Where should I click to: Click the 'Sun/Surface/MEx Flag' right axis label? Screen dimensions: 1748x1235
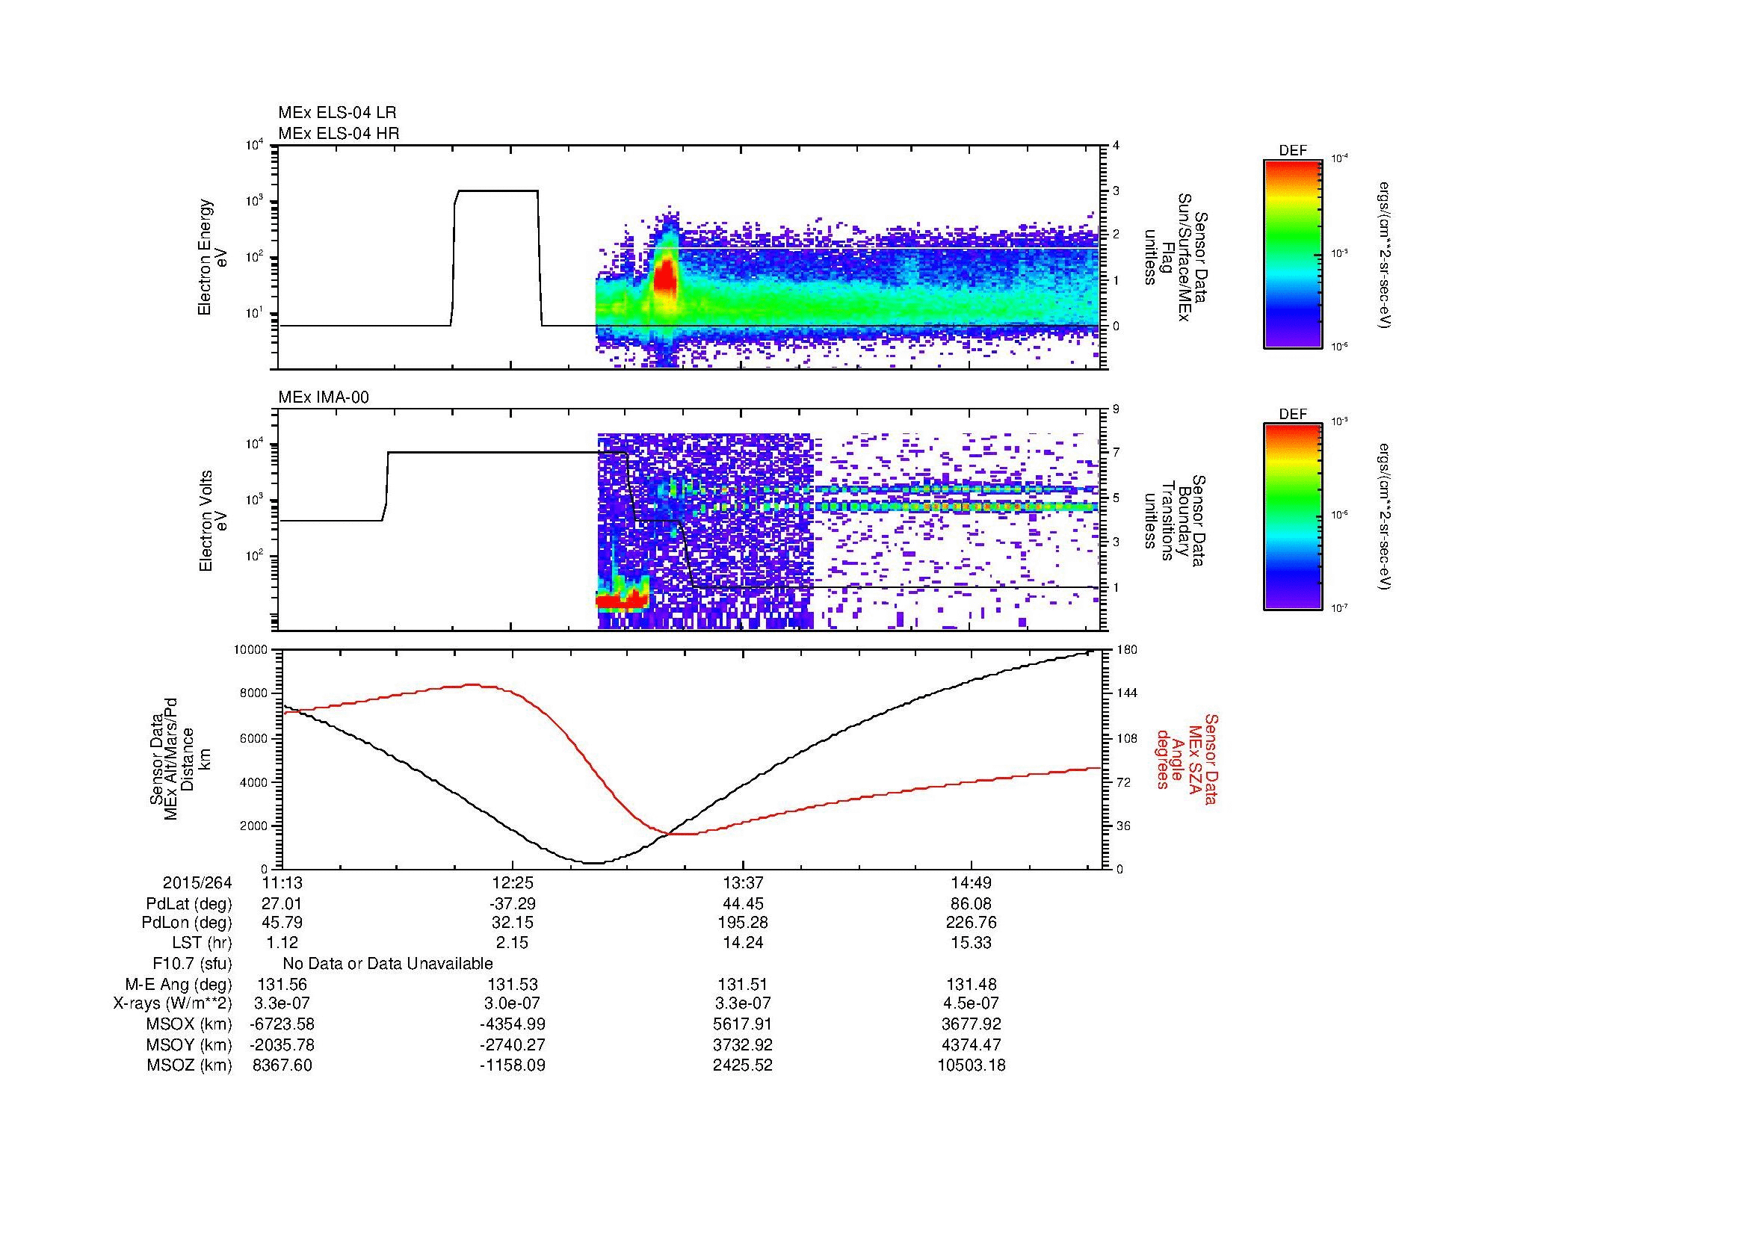(1173, 257)
